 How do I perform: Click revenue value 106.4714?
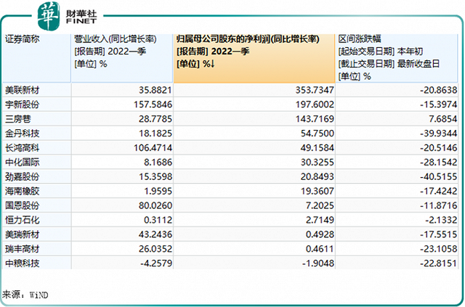(153, 148)
